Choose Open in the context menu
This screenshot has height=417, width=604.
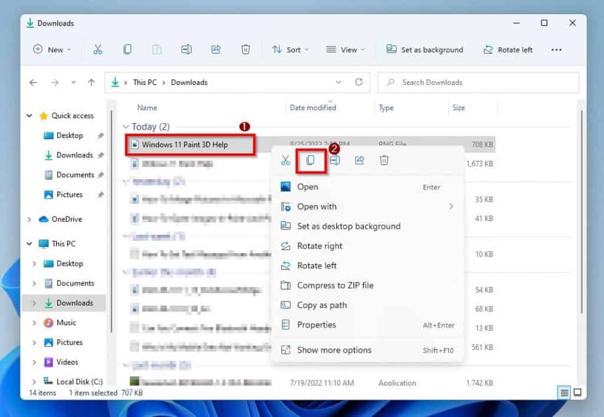368,187
